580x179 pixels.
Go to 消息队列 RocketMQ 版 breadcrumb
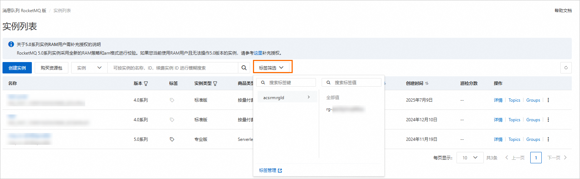point(24,11)
